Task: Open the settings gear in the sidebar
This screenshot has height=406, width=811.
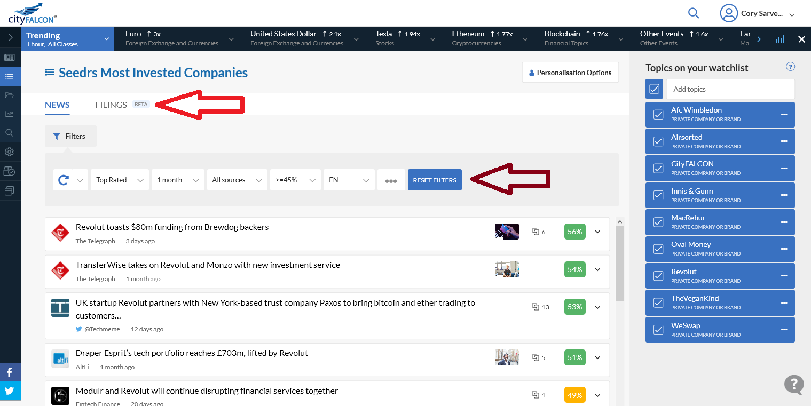Action: coord(10,152)
